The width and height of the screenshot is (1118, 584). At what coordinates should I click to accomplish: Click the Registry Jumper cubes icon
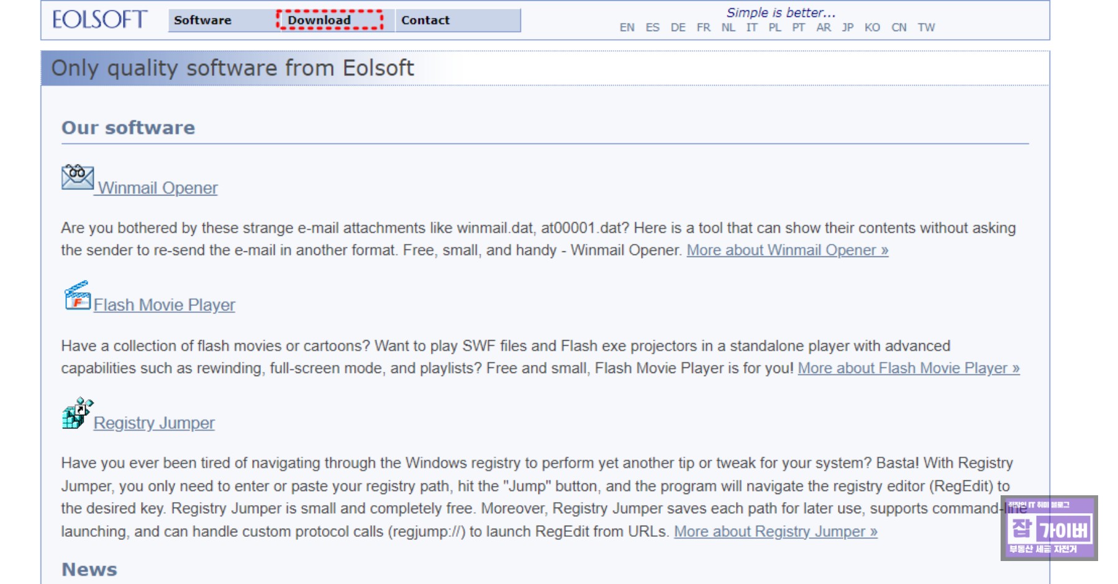[78, 413]
